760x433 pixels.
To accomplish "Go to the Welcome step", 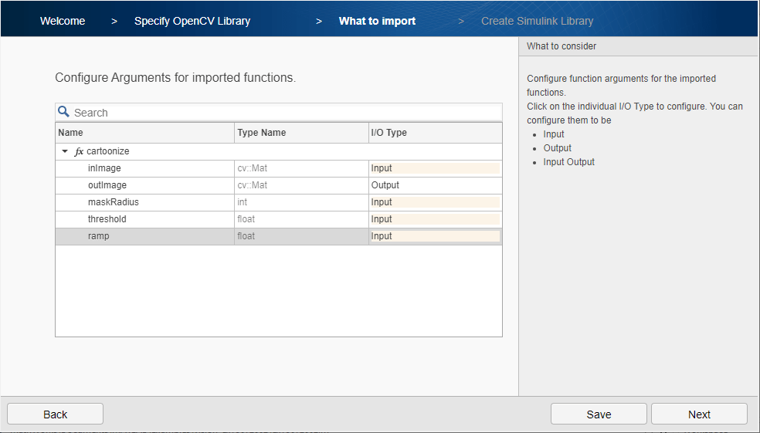I will tap(63, 21).
